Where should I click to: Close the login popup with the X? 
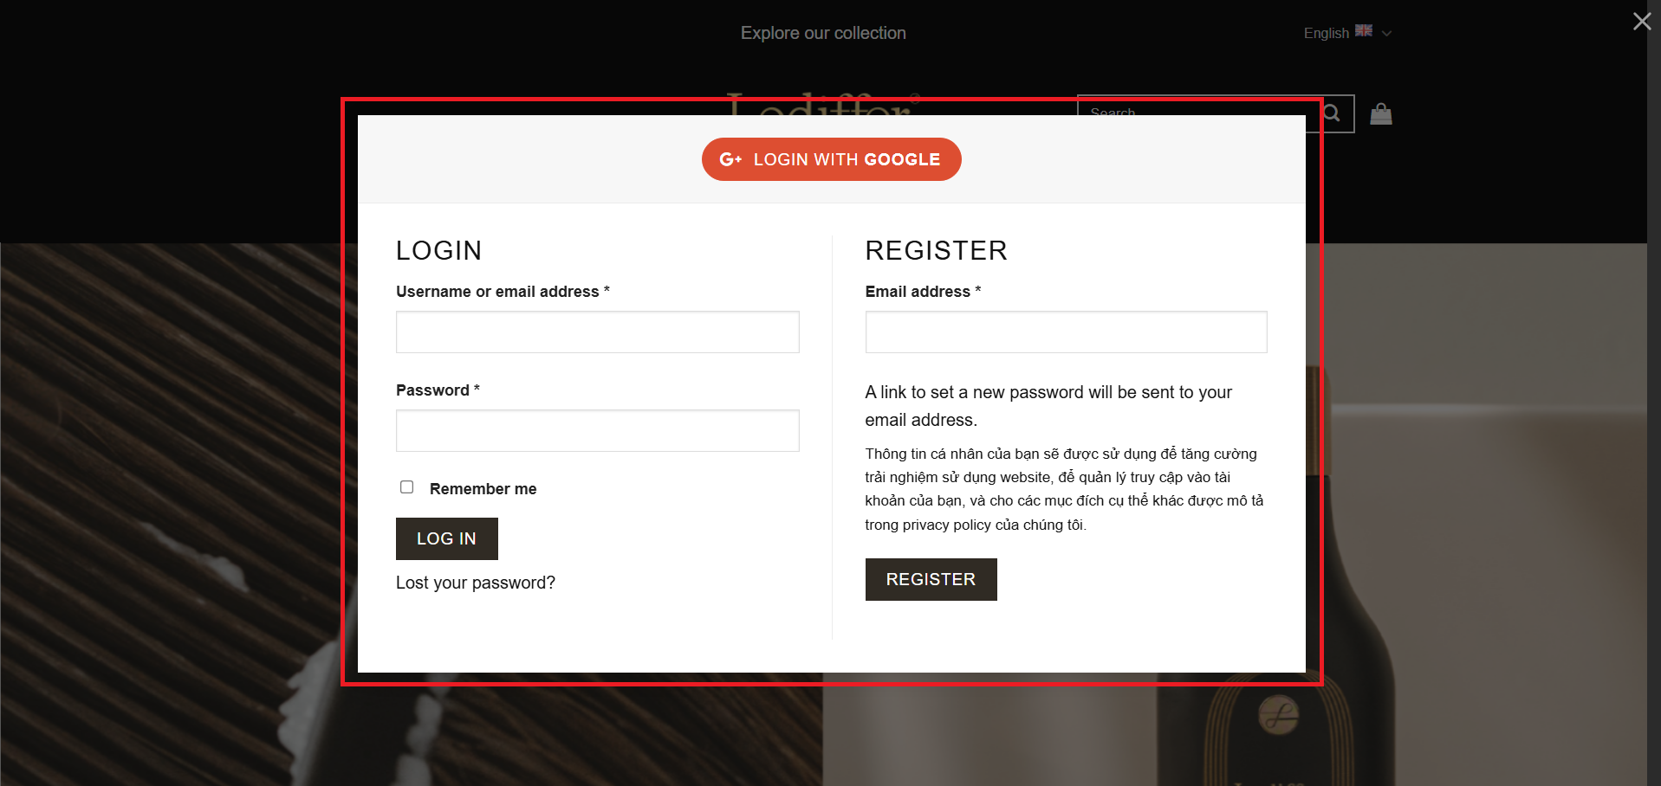[1641, 22]
